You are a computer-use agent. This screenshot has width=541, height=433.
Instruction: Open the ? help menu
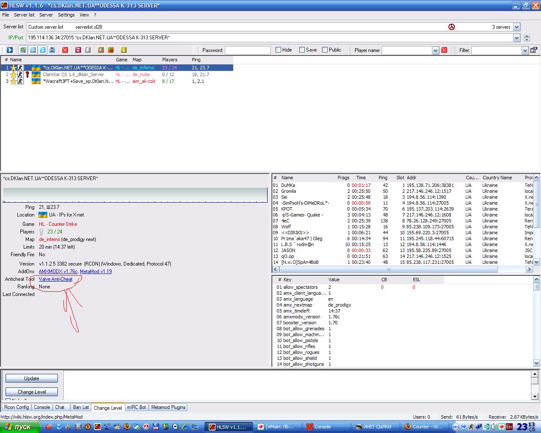(x=95, y=15)
